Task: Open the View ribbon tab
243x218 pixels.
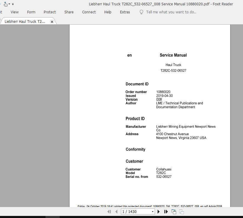Action: click(14, 12)
